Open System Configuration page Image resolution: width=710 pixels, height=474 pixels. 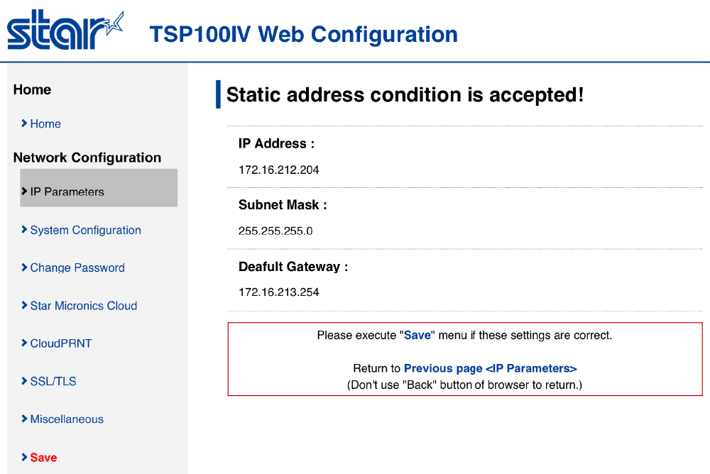(x=85, y=230)
